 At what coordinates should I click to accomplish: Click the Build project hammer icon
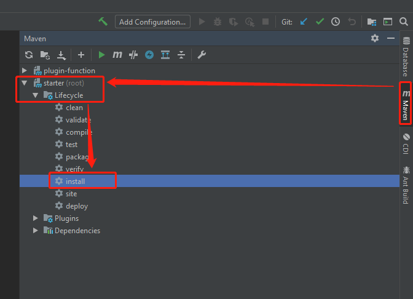[103, 22]
